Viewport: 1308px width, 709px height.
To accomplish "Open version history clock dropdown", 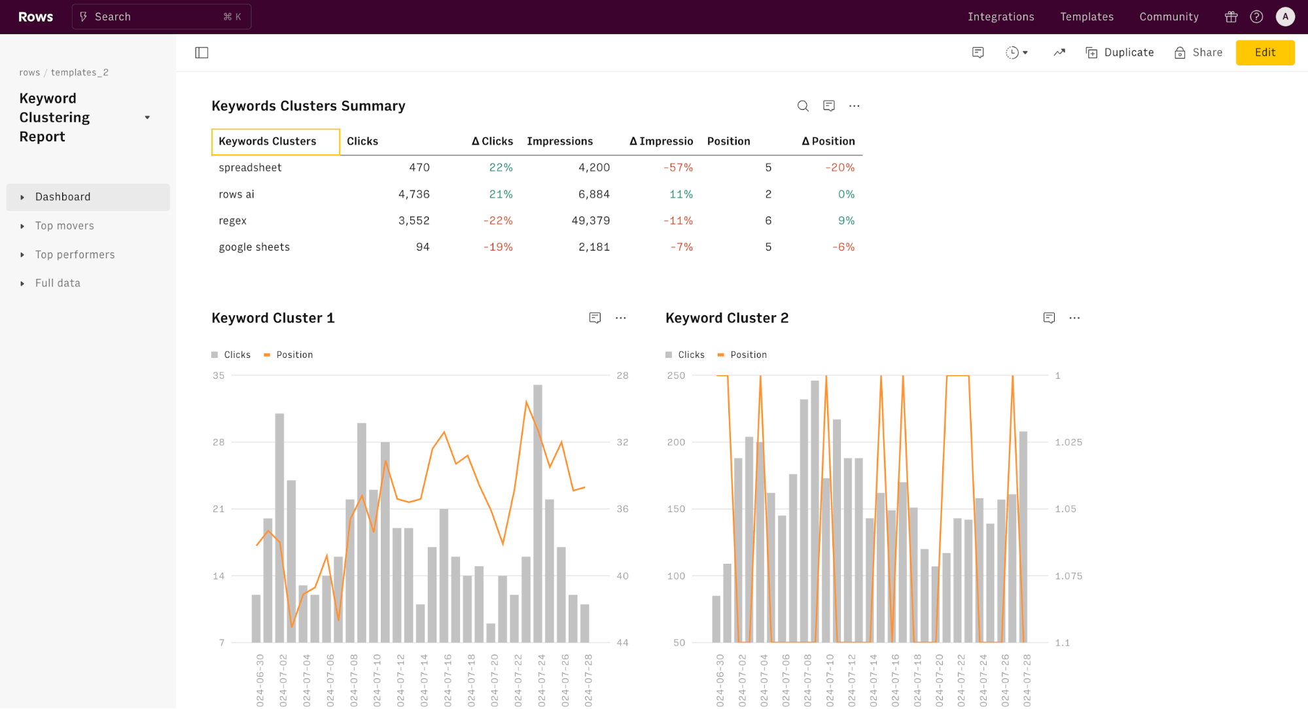I will coord(1016,52).
